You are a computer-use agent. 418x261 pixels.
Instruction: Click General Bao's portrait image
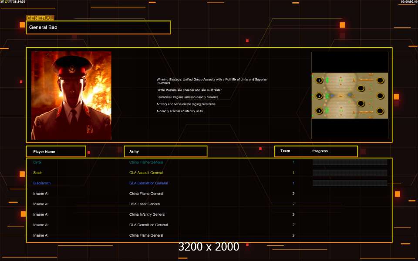point(71,95)
